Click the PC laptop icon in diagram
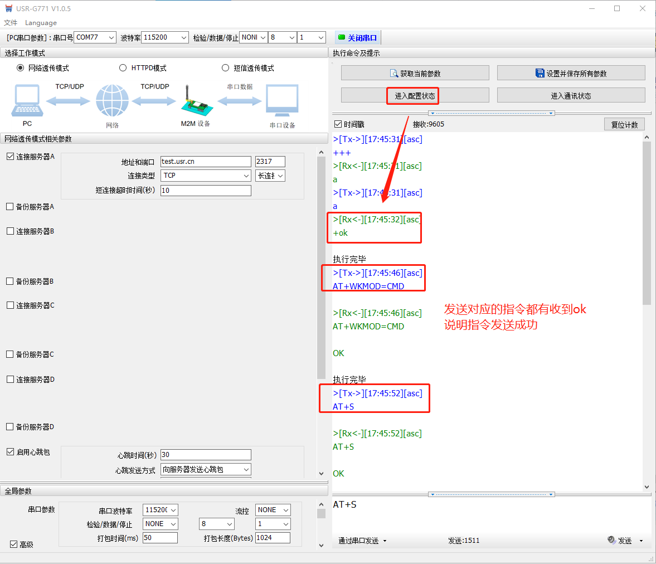Viewport: 656px width, 564px height. point(27,101)
